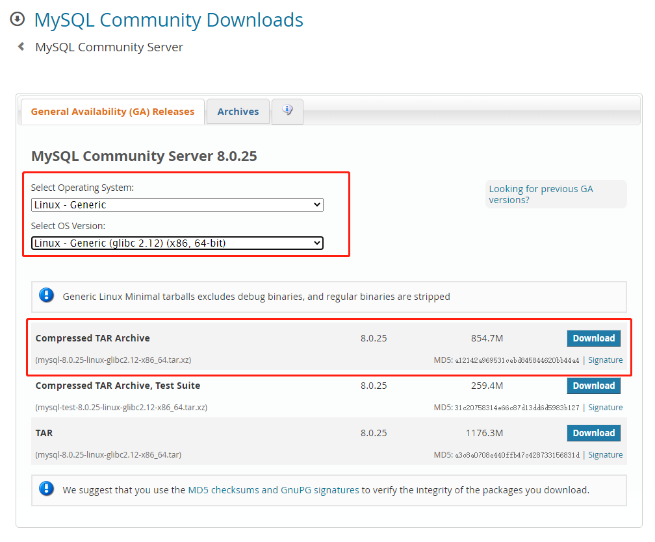Image resolution: width=655 pixels, height=542 pixels.
Task: Go back to MySQL Community Server
Action: pos(109,47)
